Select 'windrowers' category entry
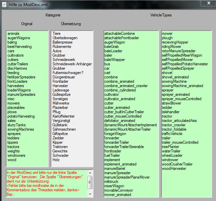The width and height of the screenshot is (216, 201). (x=16, y=155)
